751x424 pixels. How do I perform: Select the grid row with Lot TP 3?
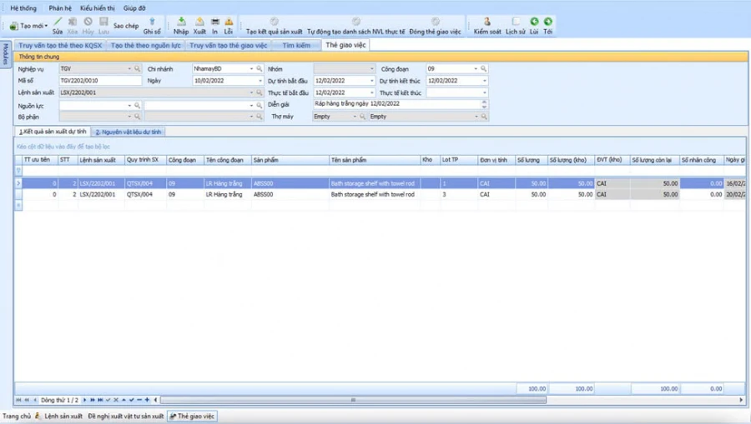tap(381, 195)
